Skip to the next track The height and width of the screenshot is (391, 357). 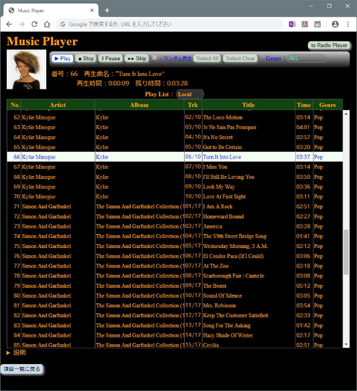tap(137, 58)
